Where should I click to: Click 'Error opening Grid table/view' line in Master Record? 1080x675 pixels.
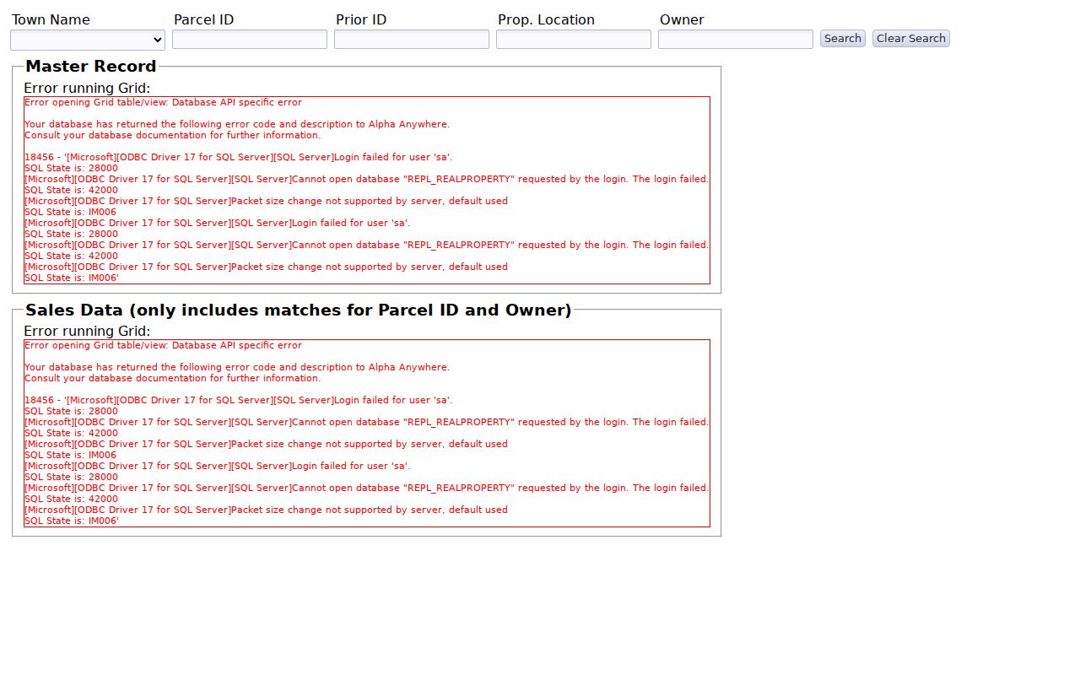[163, 102]
